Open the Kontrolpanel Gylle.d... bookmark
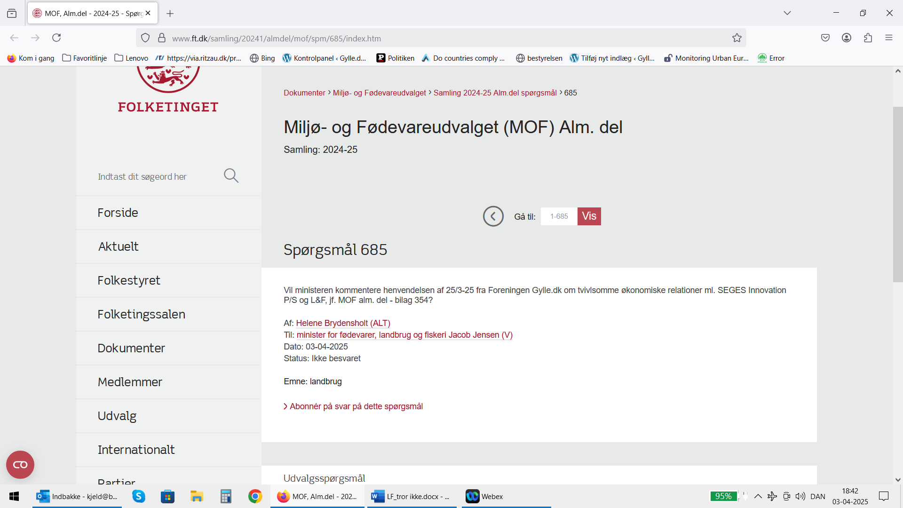Viewport: 903px width, 508px height. pos(324,58)
